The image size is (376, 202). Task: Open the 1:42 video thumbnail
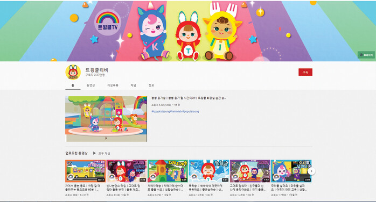point(250,171)
